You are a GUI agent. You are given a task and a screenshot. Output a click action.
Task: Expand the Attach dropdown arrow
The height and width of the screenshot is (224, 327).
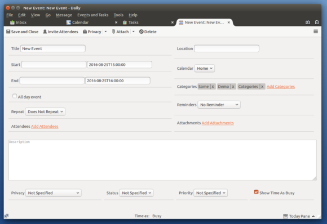134,32
